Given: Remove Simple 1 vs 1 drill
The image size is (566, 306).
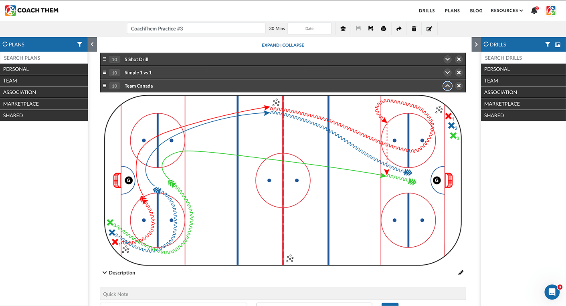Looking at the screenshot, I should click(x=459, y=72).
